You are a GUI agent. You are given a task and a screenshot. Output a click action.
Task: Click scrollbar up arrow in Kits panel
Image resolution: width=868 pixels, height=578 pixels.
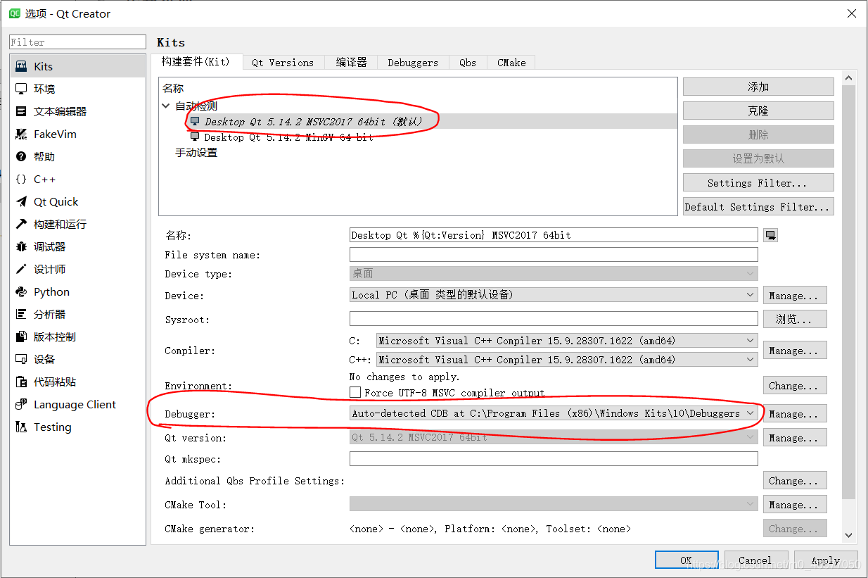click(848, 78)
